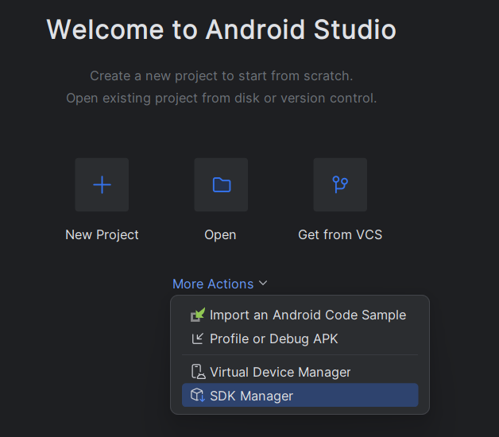The width and height of the screenshot is (499, 437).
Task: Choose Import an Android Code Sample
Action: (x=300, y=315)
